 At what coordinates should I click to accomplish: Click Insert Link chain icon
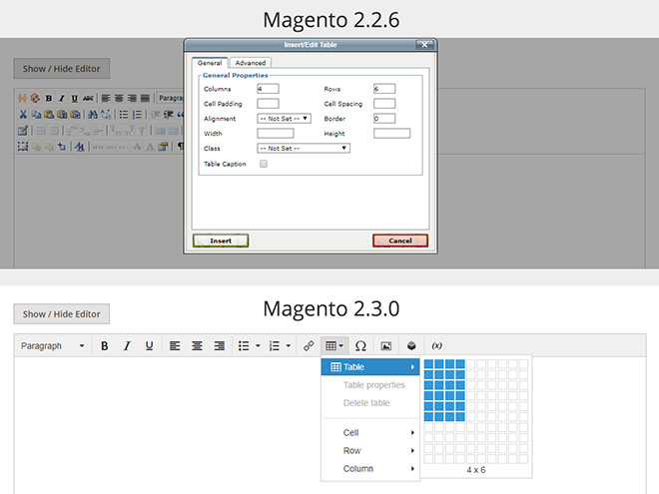point(309,345)
